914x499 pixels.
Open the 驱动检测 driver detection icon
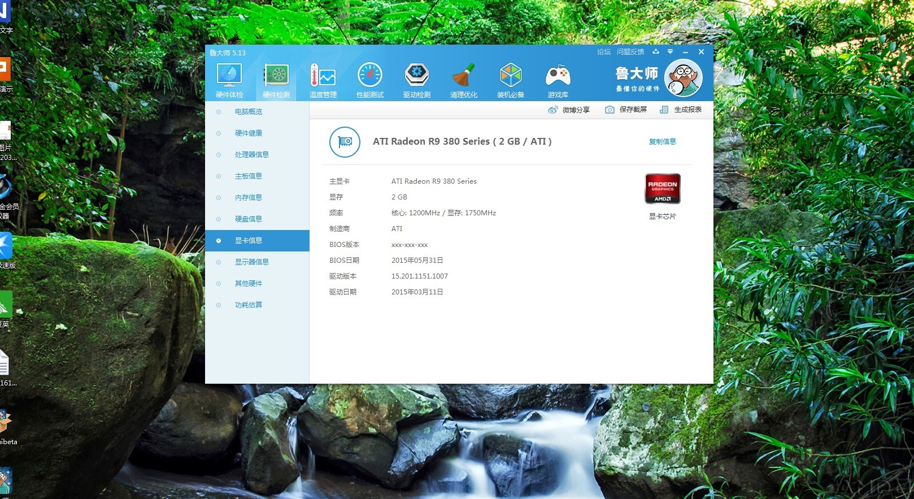click(417, 80)
